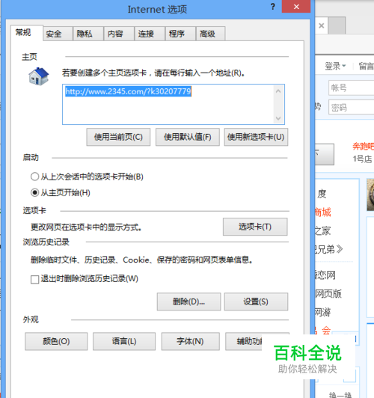Click the URL box scroll up arrow
This screenshot has height=398, width=374.
pyautogui.click(x=278, y=91)
